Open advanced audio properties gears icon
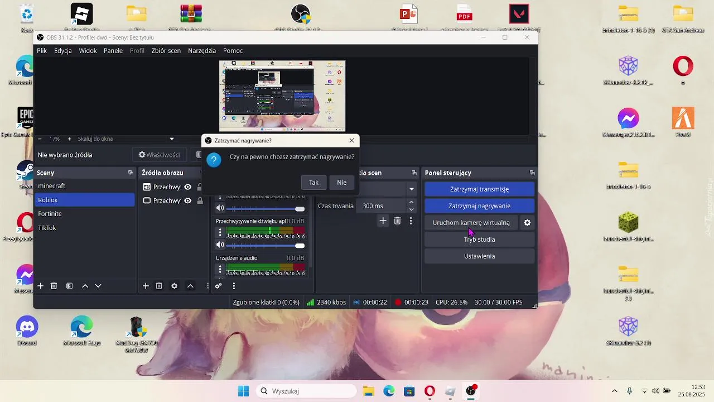The image size is (714, 402). point(218,286)
